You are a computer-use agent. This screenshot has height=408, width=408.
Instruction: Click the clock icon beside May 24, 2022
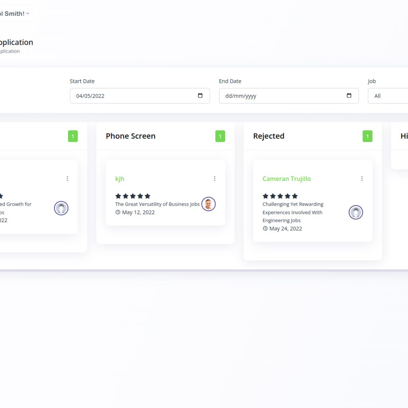coord(265,229)
